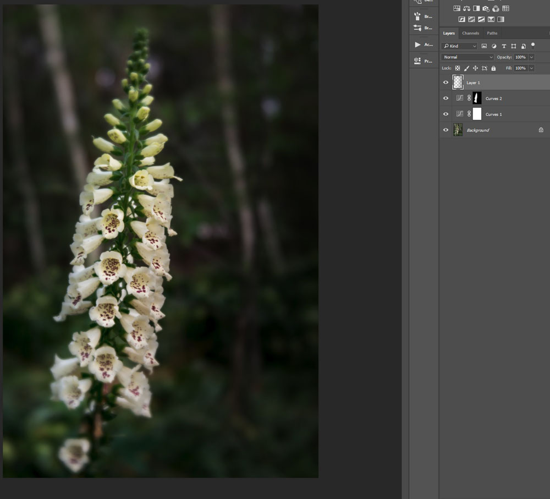Add a Channel Mixer adjustment
The width and height of the screenshot is (550, 499).
[496, 9]
